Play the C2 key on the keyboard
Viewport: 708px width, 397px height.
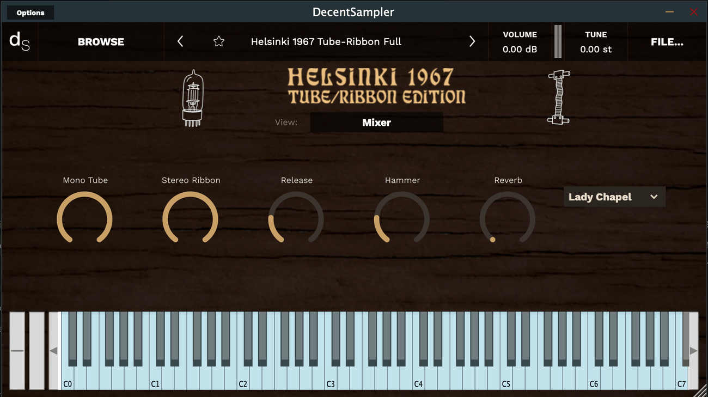click(x=242, y=377)
